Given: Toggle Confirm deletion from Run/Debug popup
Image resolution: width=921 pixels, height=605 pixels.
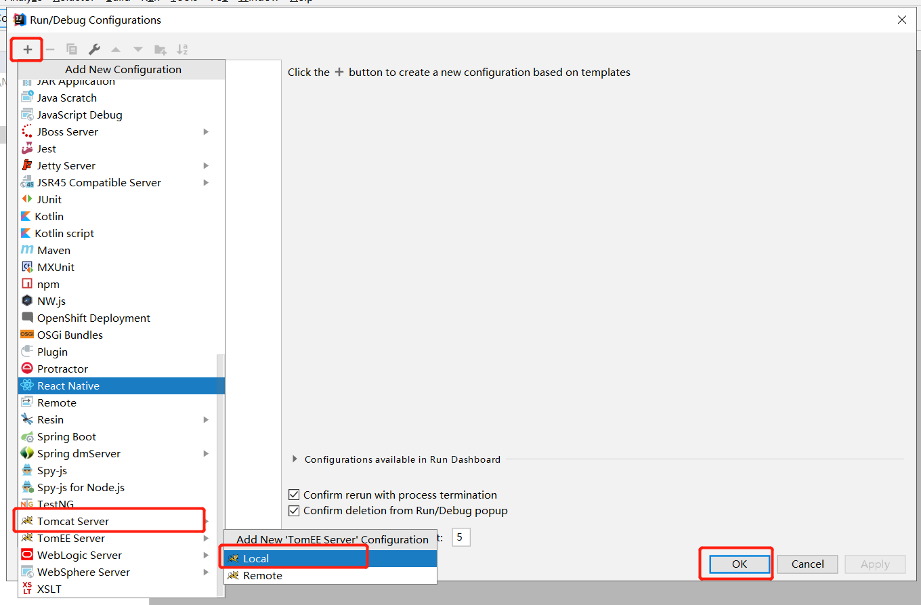Looking at the screenshot, I should (x=294, y=511).
